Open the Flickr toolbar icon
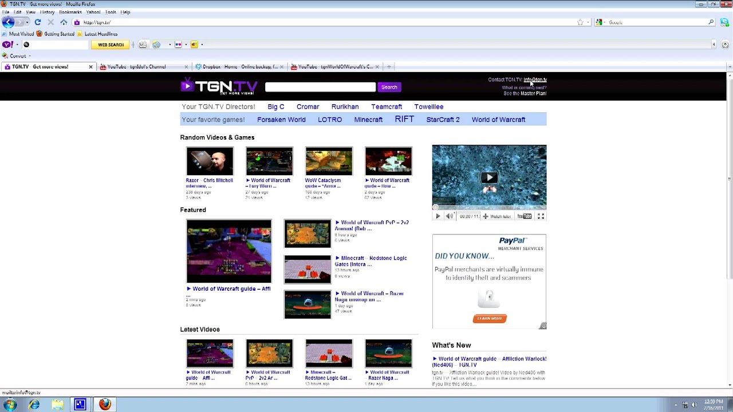Viewport: 733px width, 412px height. [x=178, y=45]
